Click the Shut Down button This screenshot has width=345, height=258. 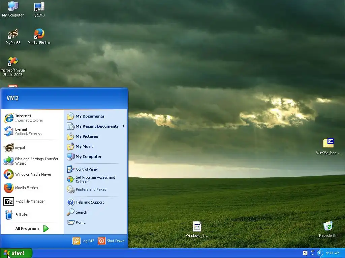click(111, 241)
